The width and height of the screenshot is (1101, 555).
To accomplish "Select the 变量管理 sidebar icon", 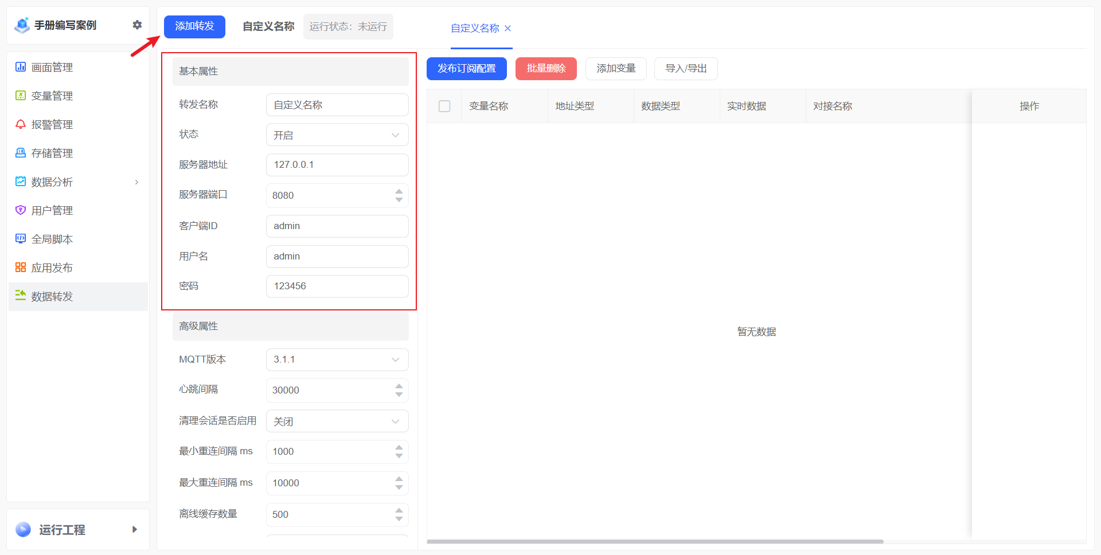I will [x=20, y=96].
